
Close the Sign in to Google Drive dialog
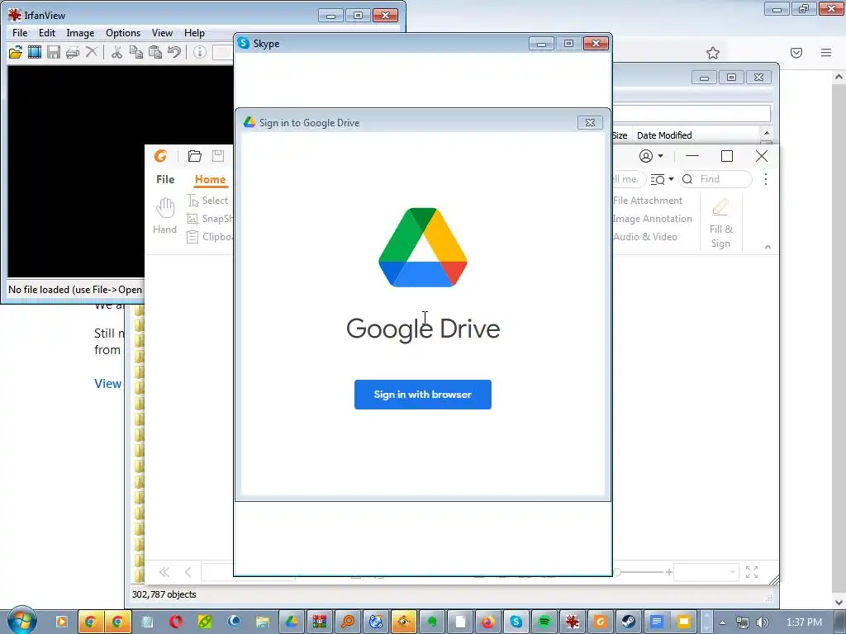(590, 122)
